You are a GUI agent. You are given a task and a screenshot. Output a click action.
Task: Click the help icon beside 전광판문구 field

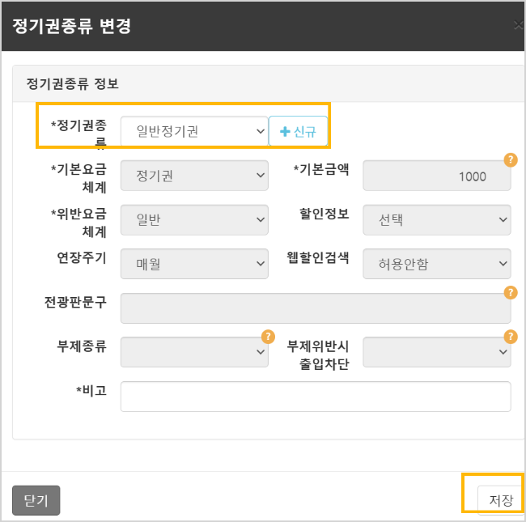point(511,292)
